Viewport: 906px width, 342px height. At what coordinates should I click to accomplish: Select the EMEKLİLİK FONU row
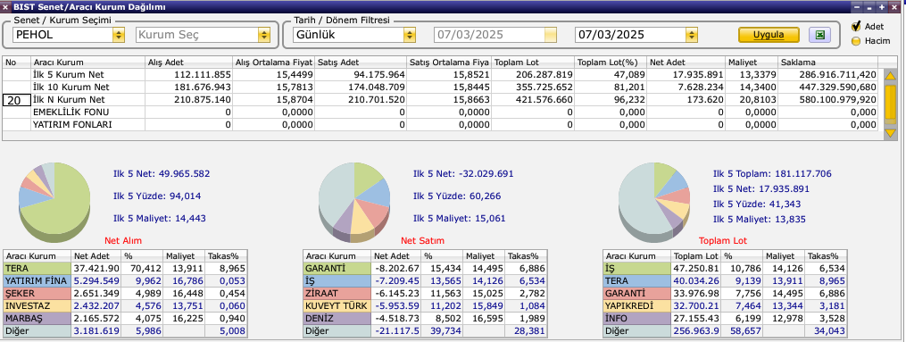pyautogui.click(x=440, y=113)
